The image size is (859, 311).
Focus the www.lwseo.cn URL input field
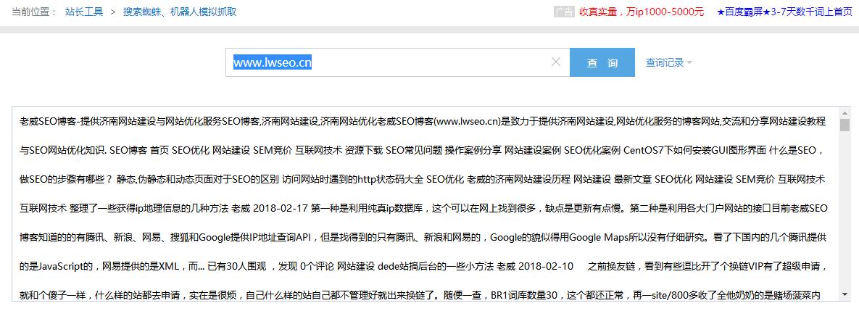[391, 62]
